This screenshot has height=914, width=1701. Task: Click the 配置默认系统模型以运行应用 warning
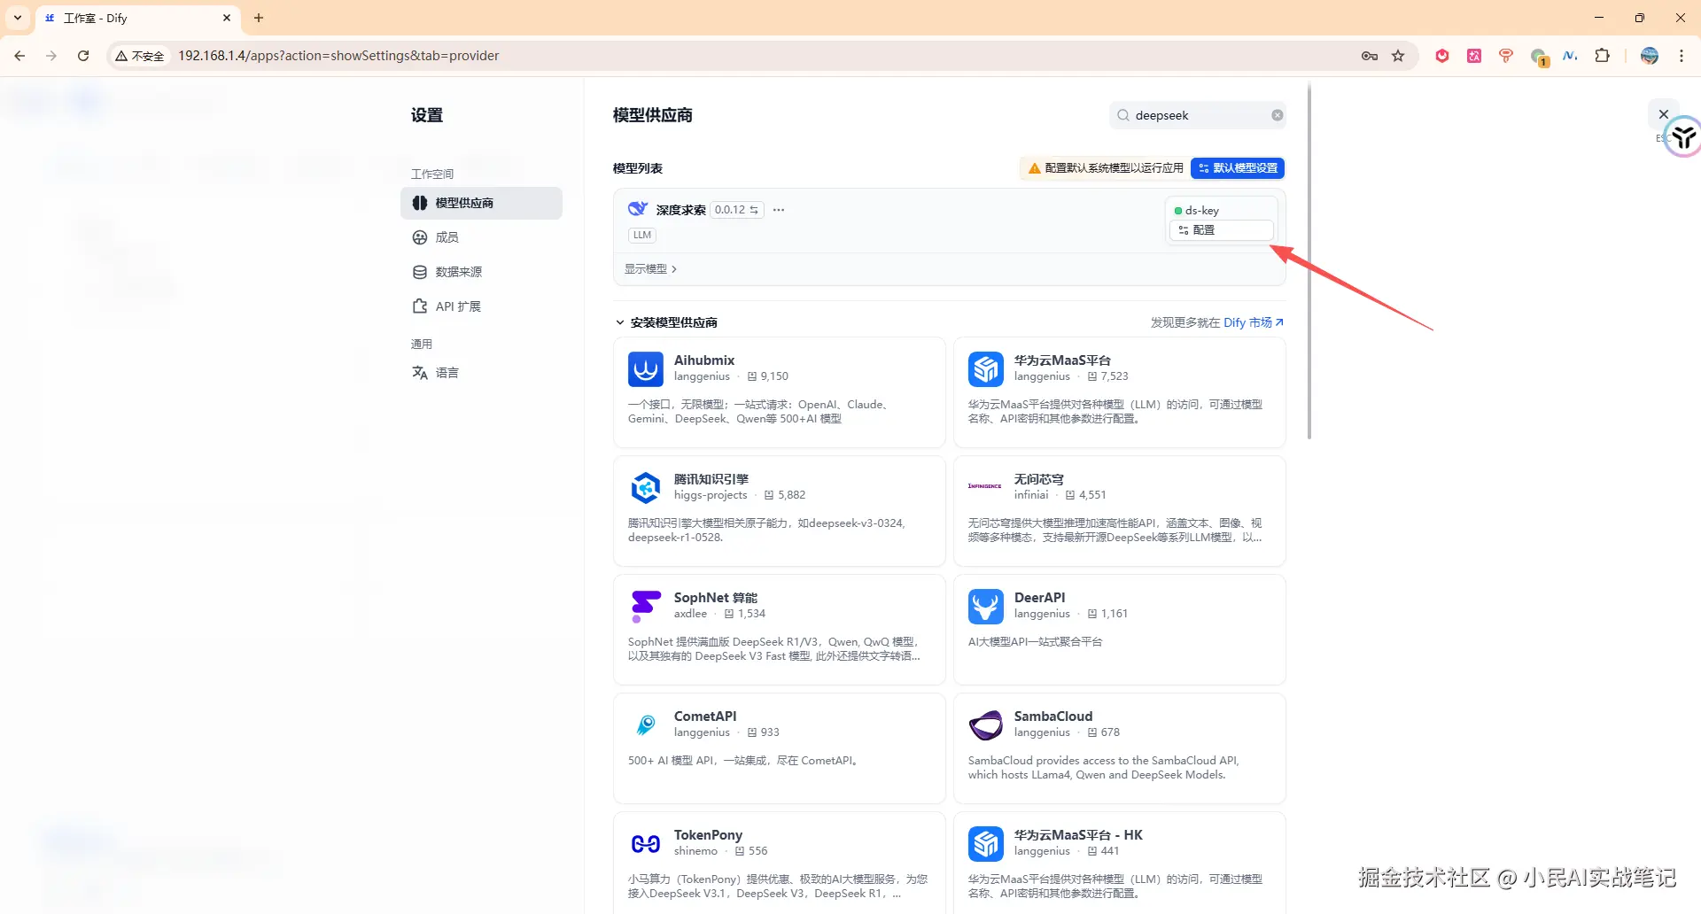coord(1106,168)
